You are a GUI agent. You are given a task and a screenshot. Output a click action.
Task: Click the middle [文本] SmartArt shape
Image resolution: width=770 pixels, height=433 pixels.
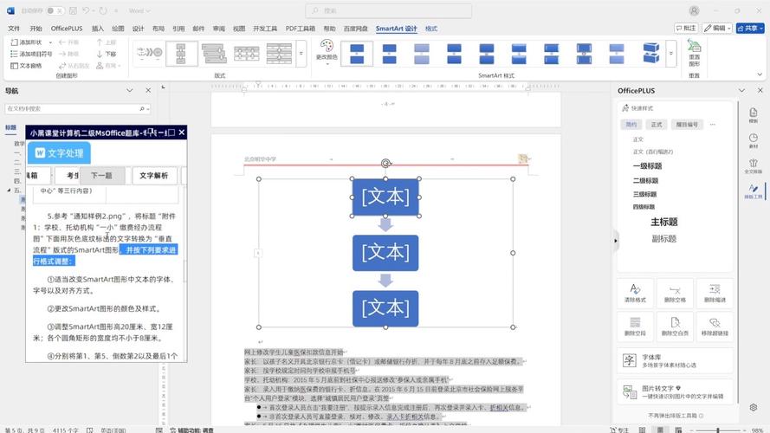point(385,253)
